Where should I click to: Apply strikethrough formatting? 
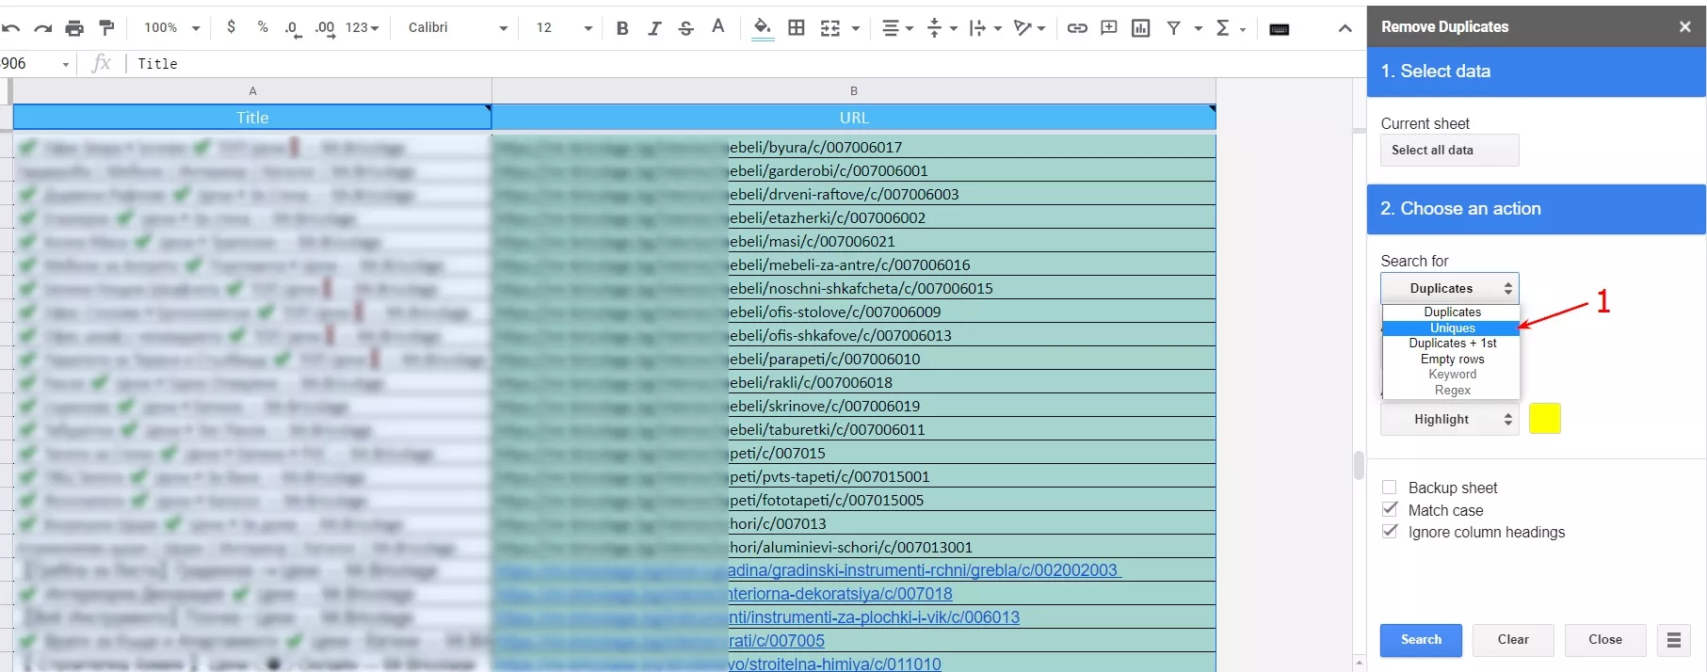point(686,28)
